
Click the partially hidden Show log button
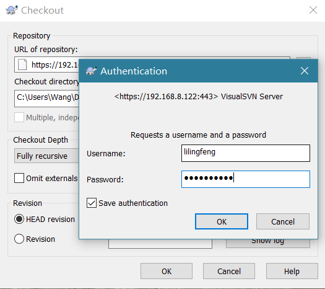268,243
